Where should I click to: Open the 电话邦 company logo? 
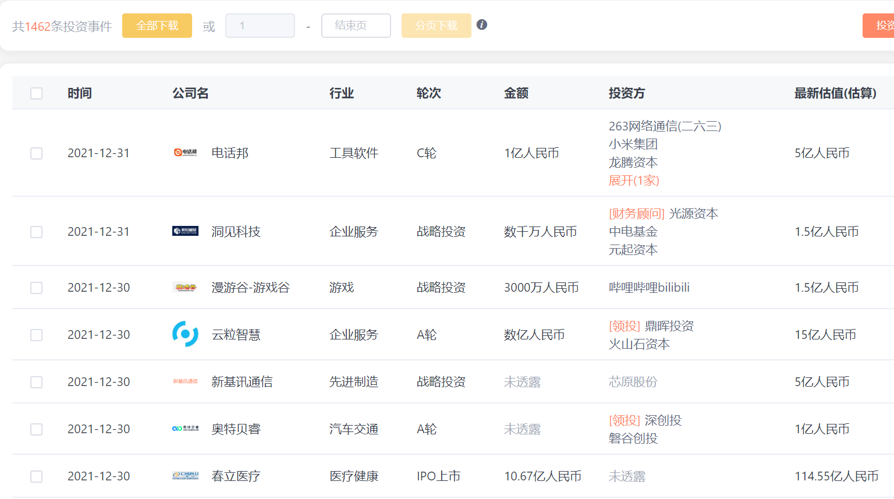pos(186,153)
